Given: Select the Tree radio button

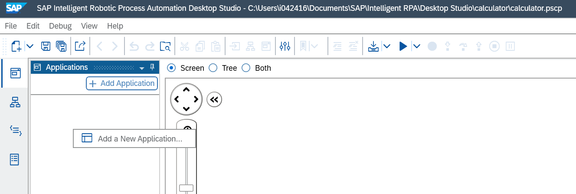Looking at the screenshot, I should coord(213,68).
